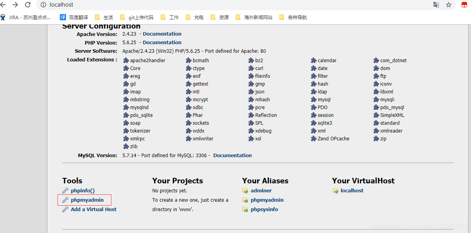Open phpmyadmin under Your Aliases
This screenshot has width=471, height=233.
267,200
